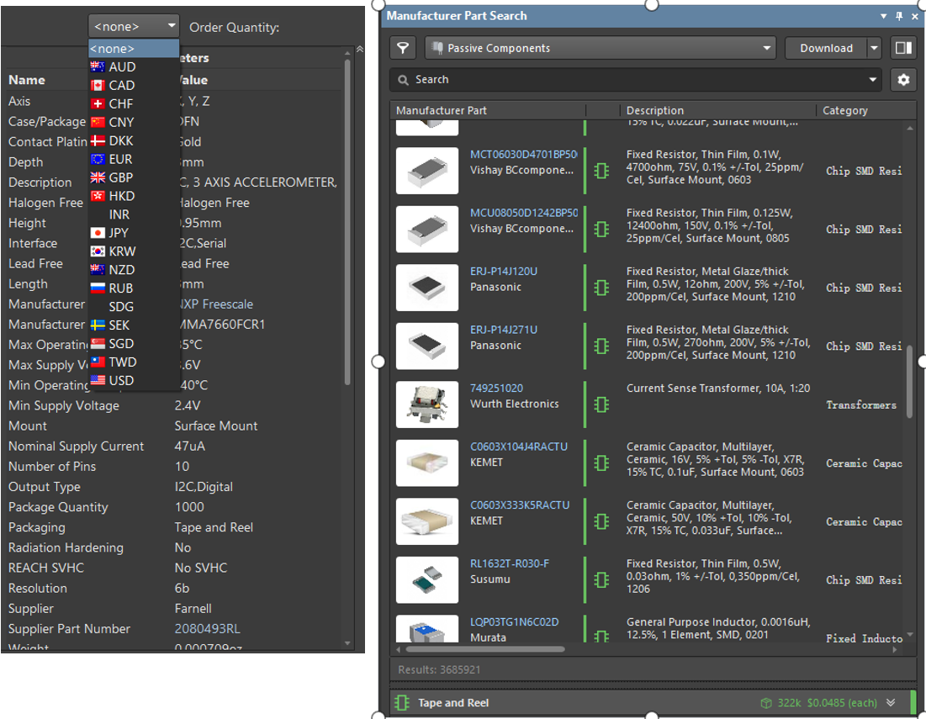926x719 pixels.
Task: Choose EUR currency from the list
Action: [x=134, y=159]
